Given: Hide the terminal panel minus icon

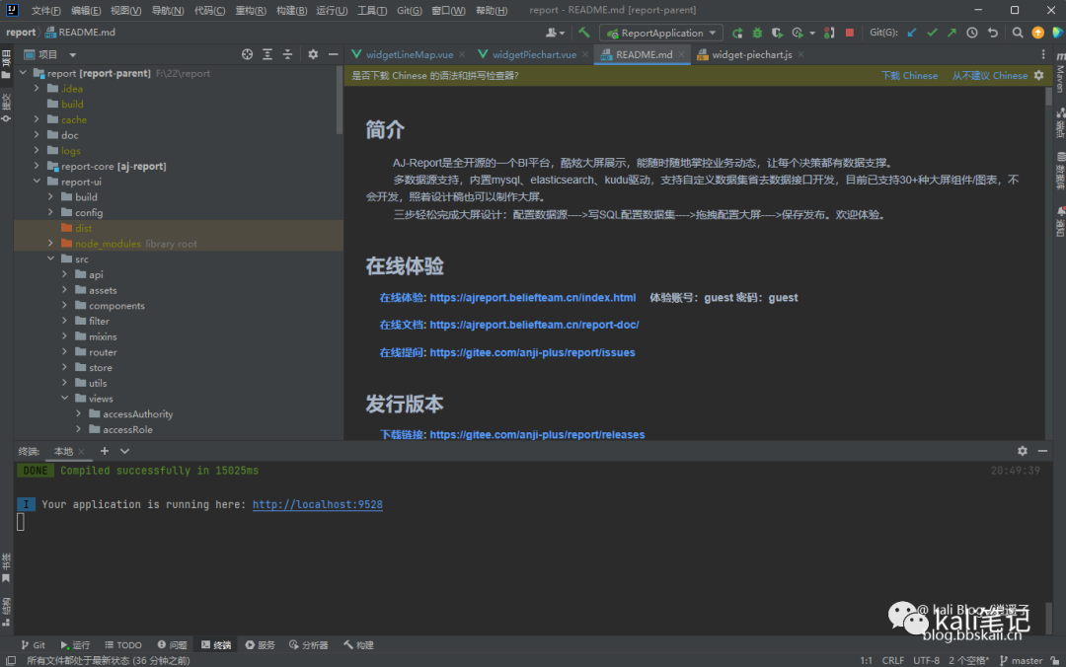Looking at the screenshot, I should point(1042,451).
